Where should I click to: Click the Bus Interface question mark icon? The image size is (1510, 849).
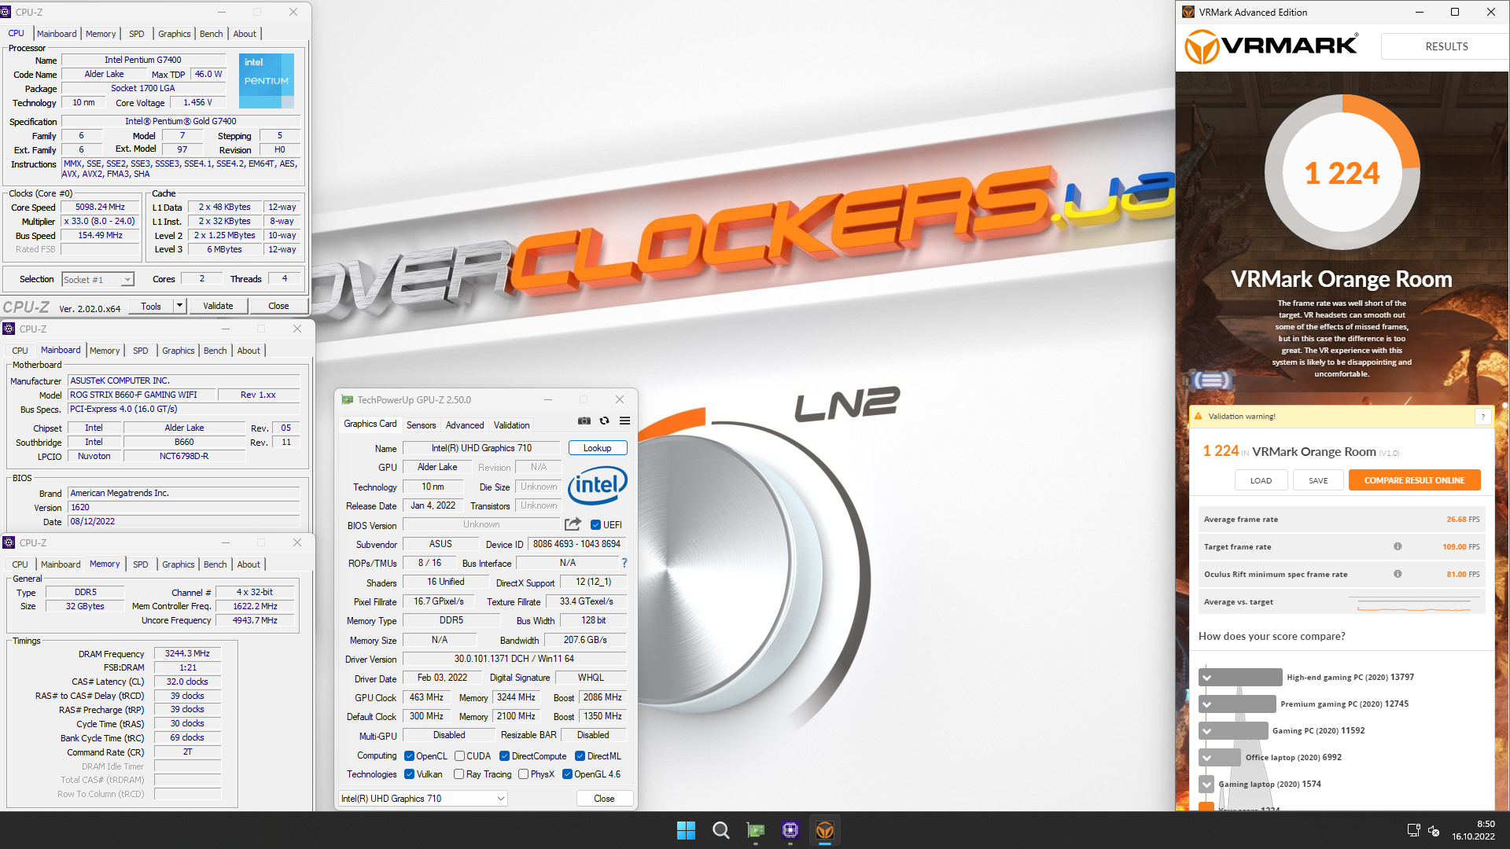[x=624, y=563]
